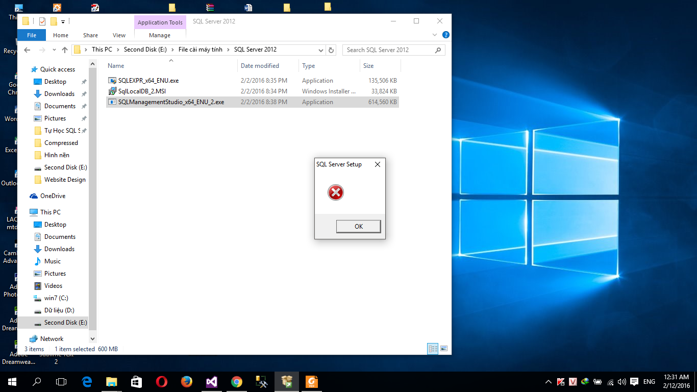
Task: Switch to the Home ribbon tab
Action: point(61,35)
